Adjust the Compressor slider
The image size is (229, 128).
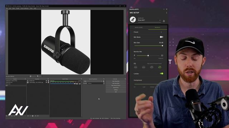(146, 84)
